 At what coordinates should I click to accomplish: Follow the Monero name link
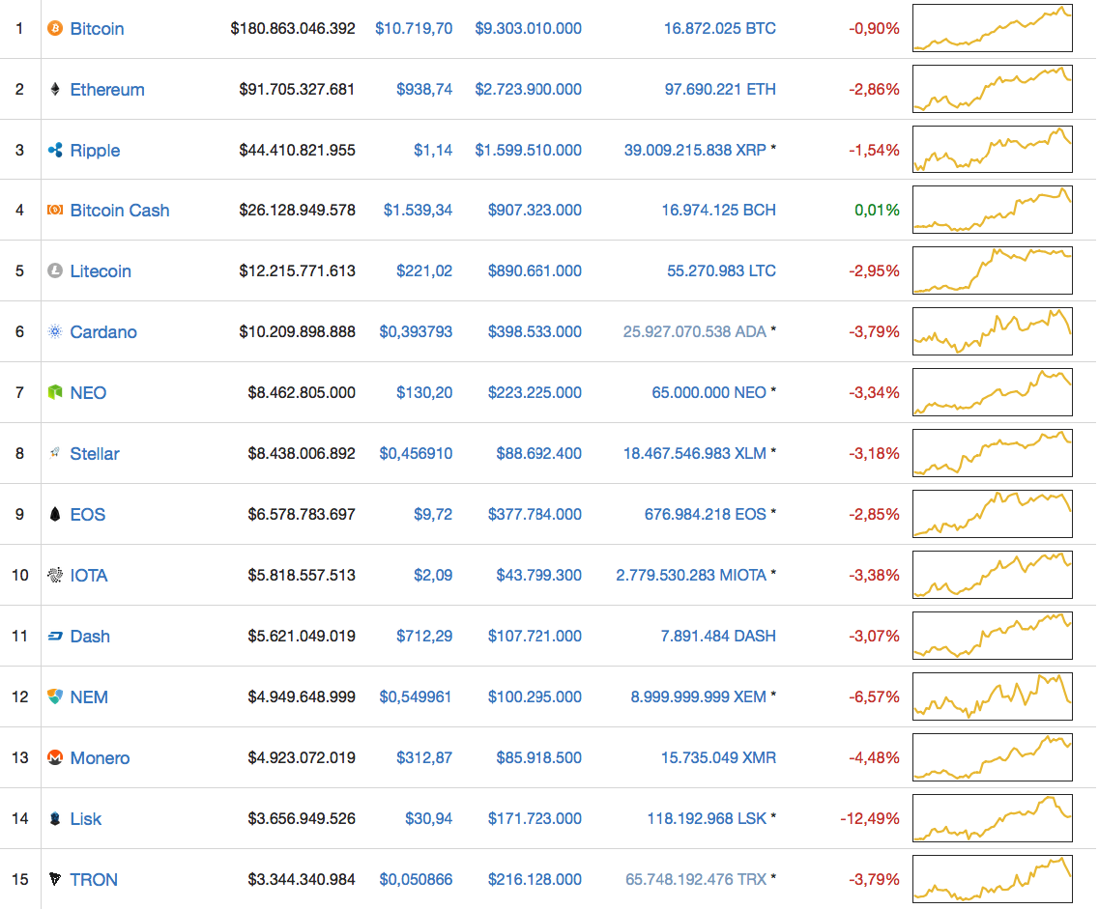pos(100,758)
